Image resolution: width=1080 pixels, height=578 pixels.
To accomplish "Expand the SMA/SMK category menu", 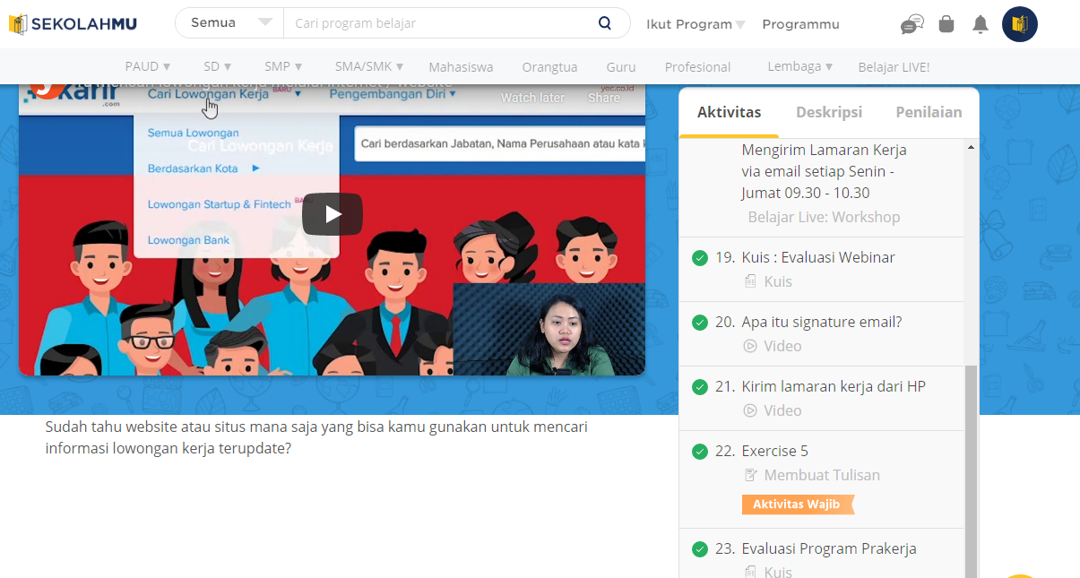I will coord(369,66).
